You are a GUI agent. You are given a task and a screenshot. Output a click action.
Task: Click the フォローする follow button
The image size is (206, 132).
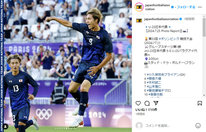[x=186, y=7]
